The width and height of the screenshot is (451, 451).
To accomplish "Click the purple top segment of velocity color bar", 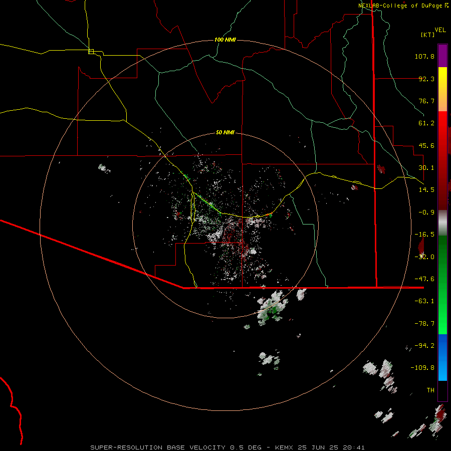I will coord(442,56).
